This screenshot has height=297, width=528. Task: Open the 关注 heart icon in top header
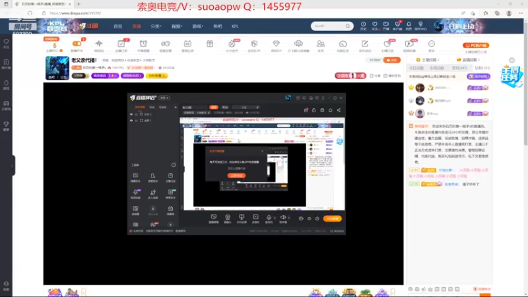(374, 24)
